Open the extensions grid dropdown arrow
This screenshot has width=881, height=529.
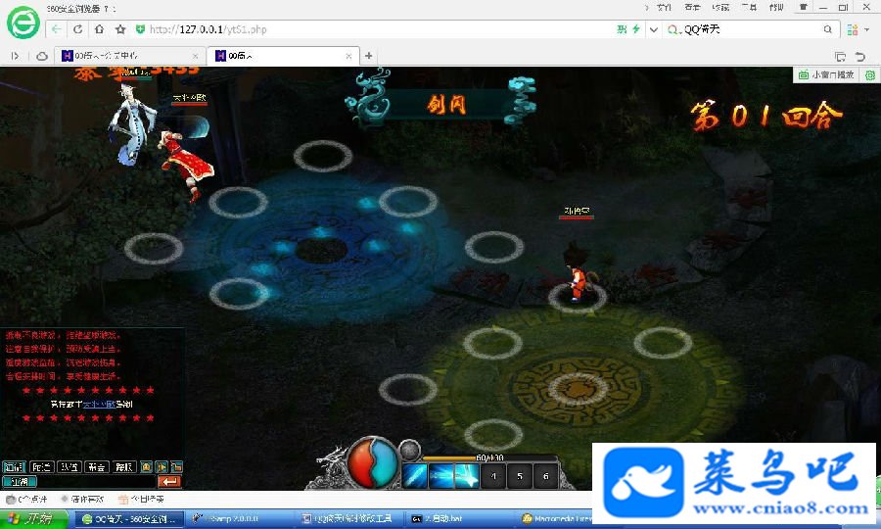coord(867,29)
